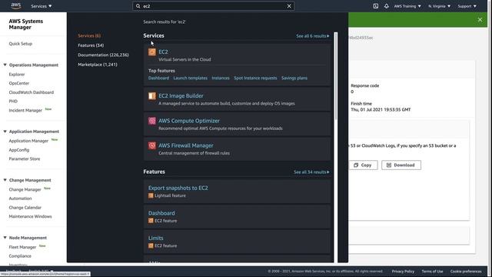492x277 pixels.
Task: Click the search results scrollbar
Action: 336,75
